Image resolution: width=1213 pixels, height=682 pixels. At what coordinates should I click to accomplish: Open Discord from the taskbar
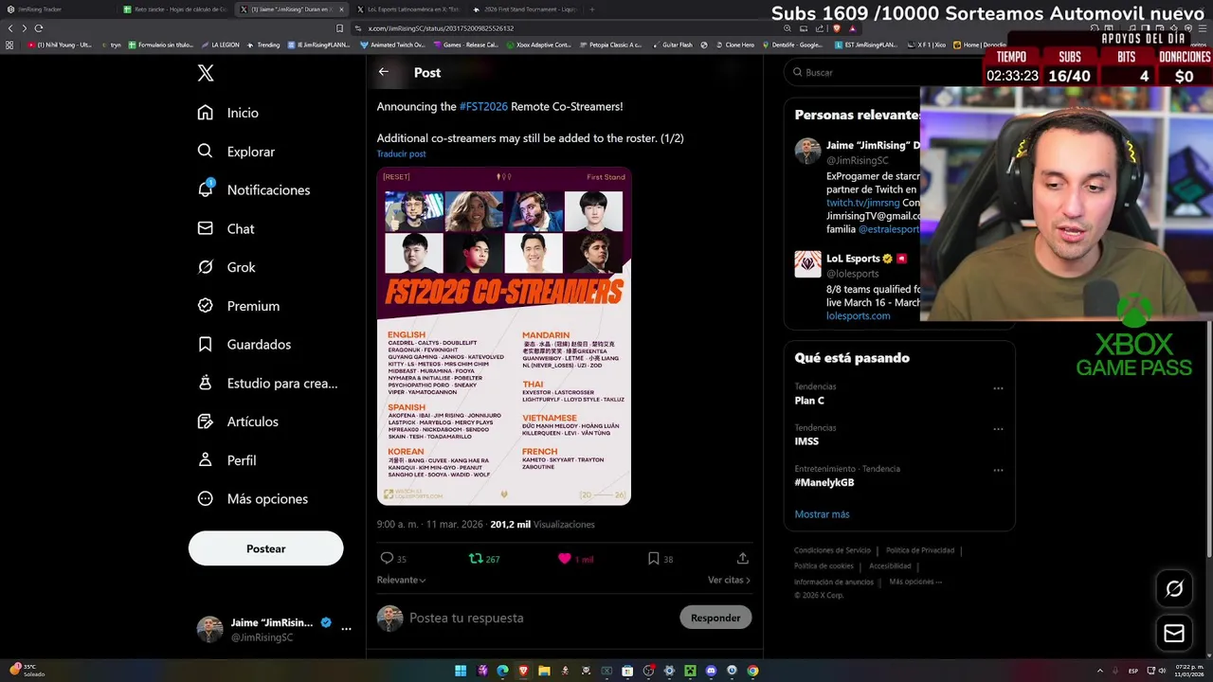click(x=711, y=671)
